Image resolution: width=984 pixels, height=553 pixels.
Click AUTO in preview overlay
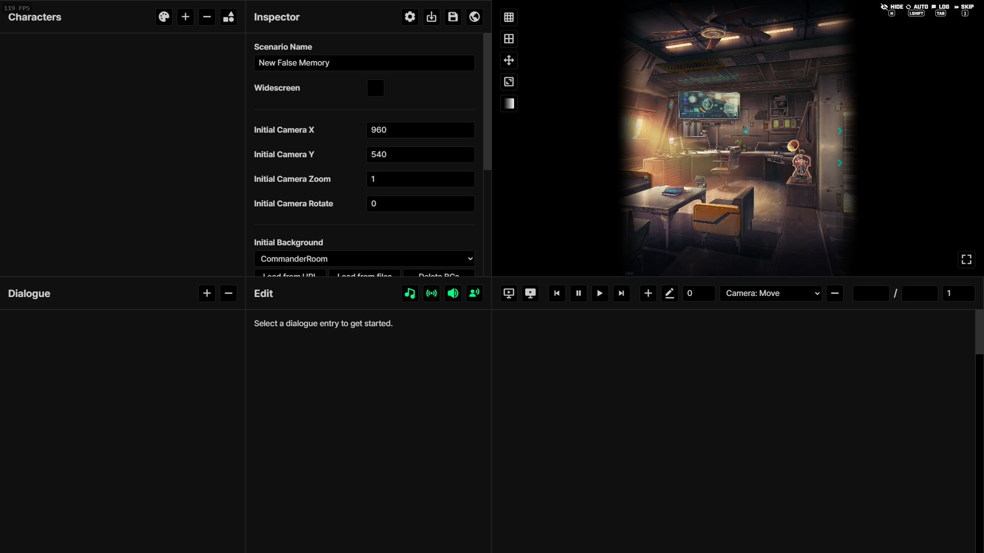pyautogui.click(x=917, y=9)
